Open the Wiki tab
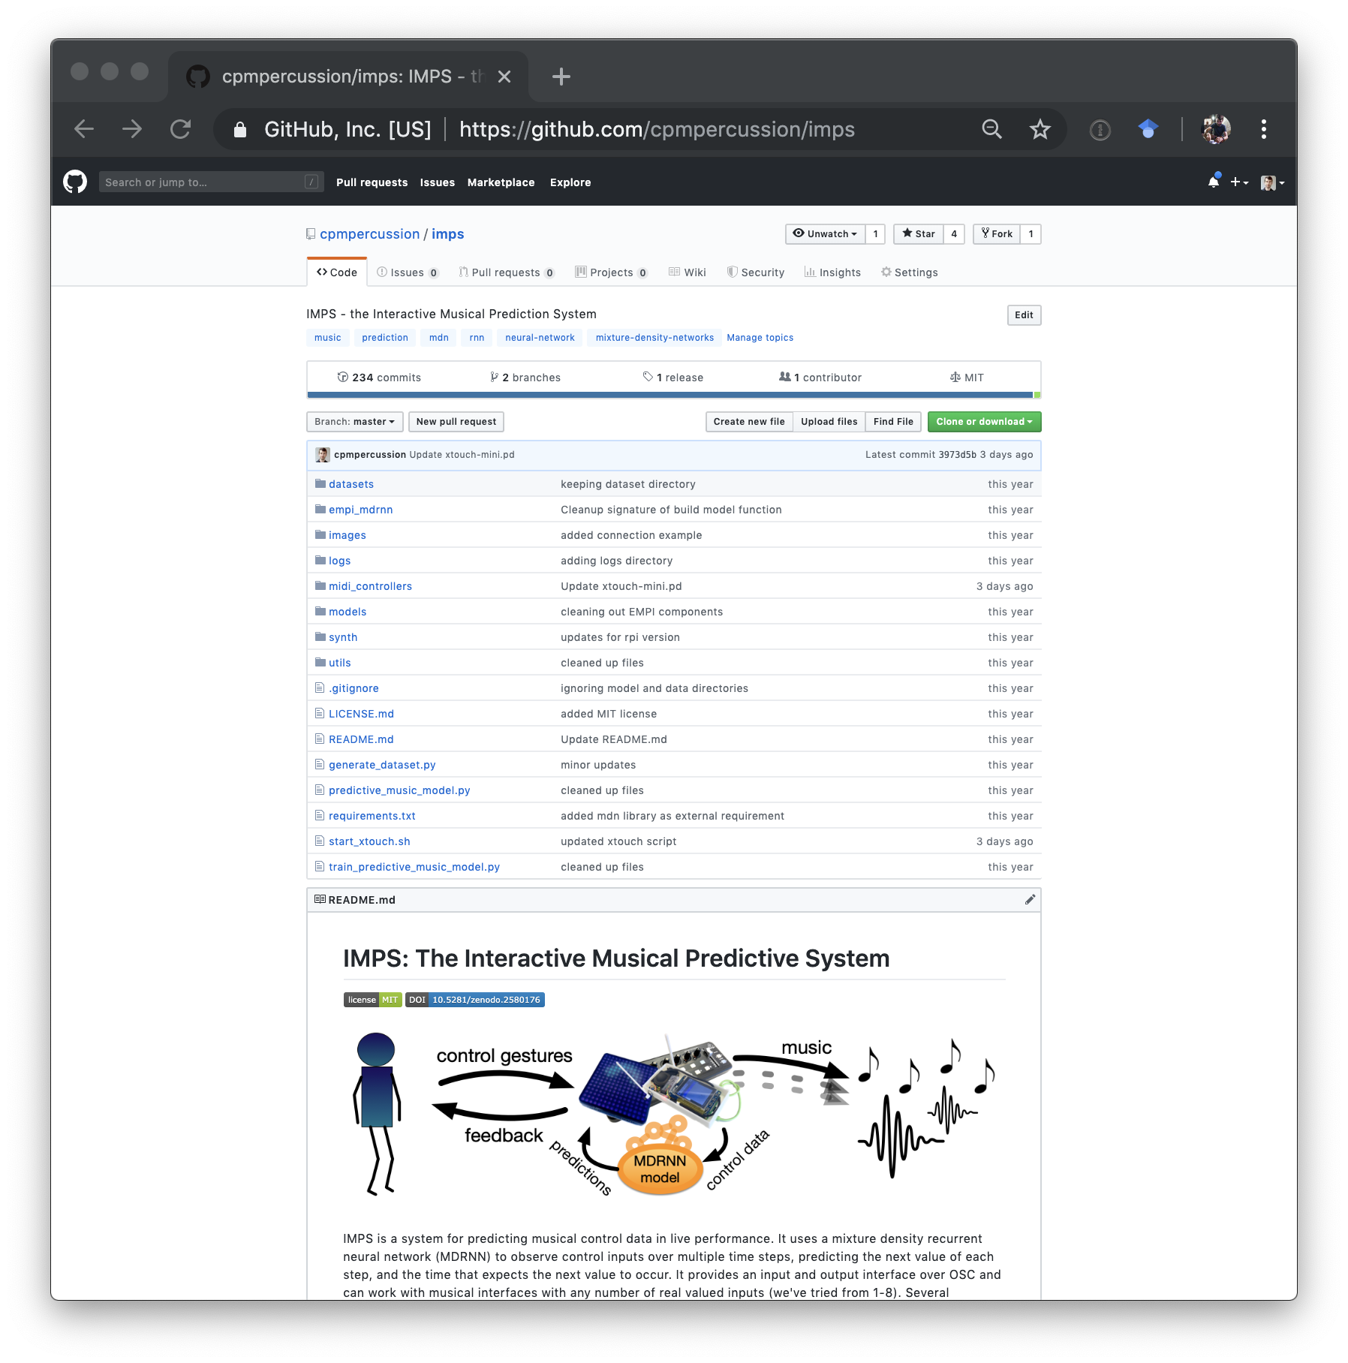1348x1363 pixels. (x=688, y=272)
